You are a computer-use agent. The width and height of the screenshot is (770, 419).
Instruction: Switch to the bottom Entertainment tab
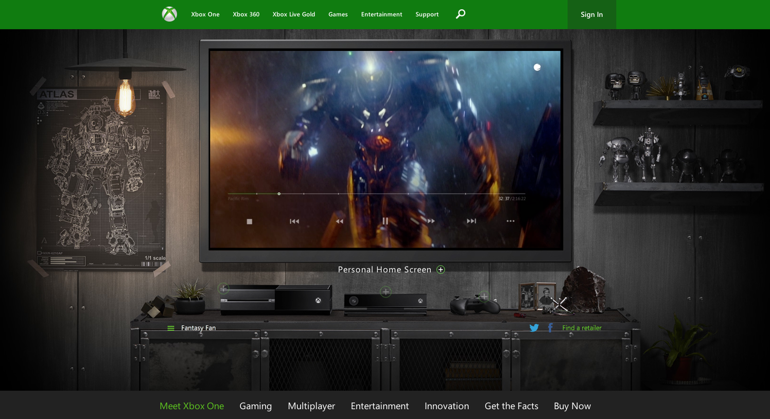pyautogui.click(x=380, y=406)
